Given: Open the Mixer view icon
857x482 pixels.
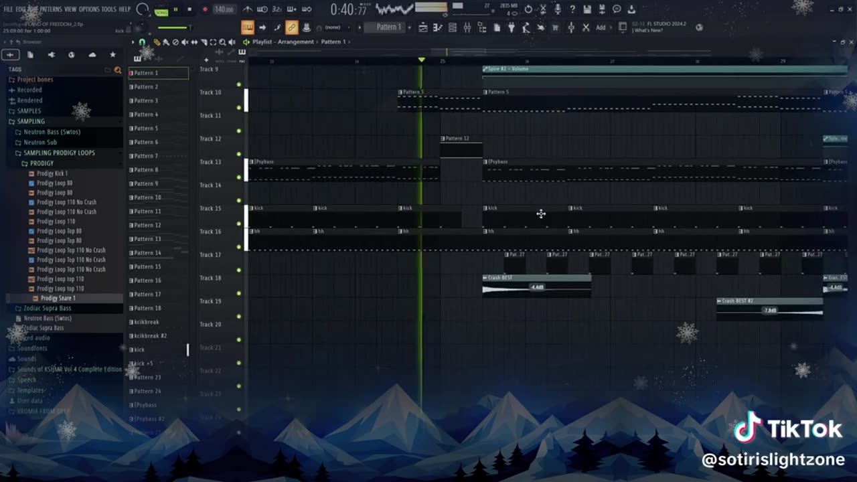Looking at the screenshot, I should coord(467,27).
